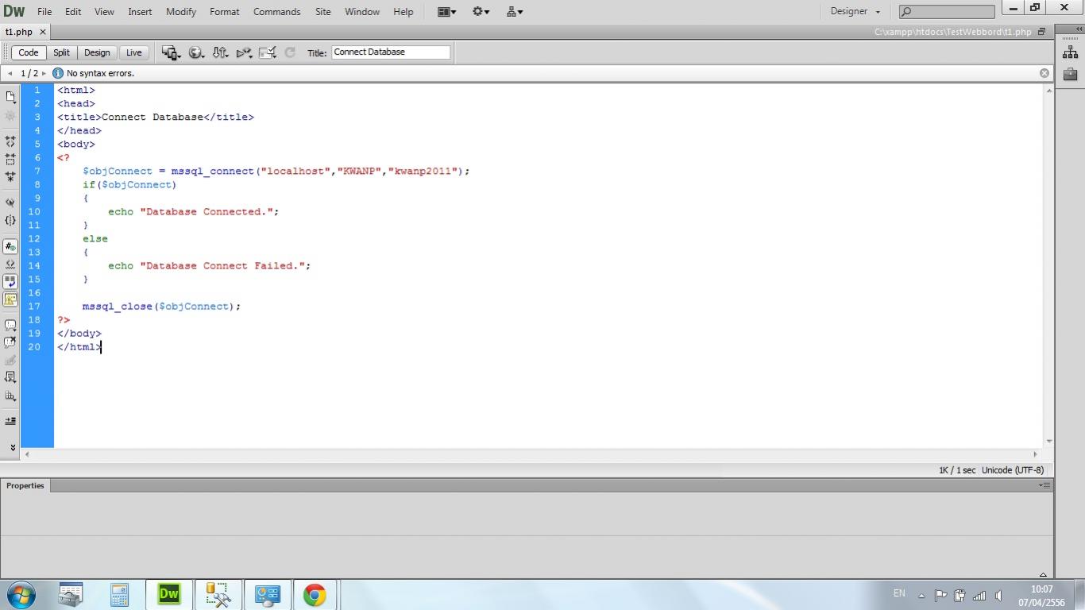The height and width of the screenshot is (610, 1085).
Task: Open File Management dropdown
Action: click(221, 52)
